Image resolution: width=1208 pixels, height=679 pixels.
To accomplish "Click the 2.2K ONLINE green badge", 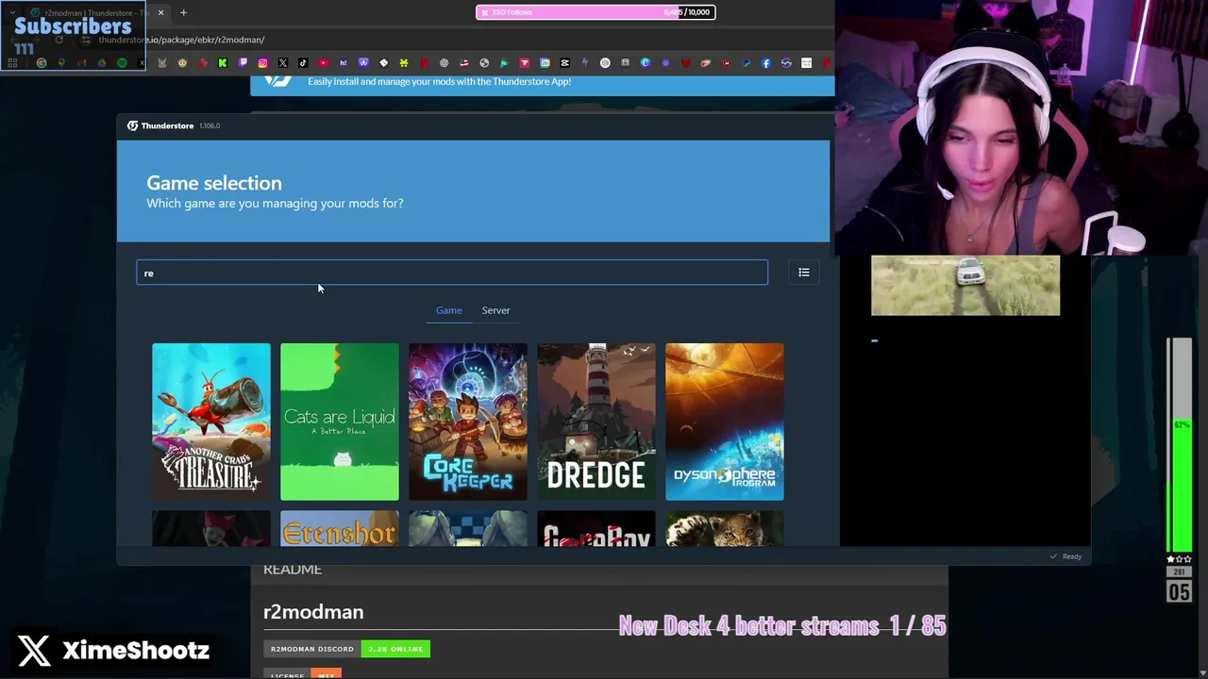I will click(x=395, y=649).
